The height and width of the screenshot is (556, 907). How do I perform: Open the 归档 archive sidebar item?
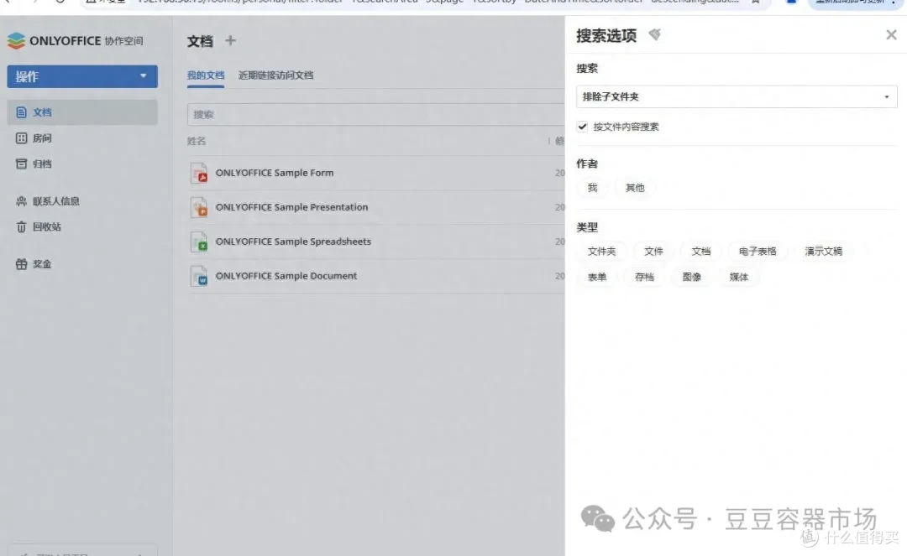coord(82,164)
